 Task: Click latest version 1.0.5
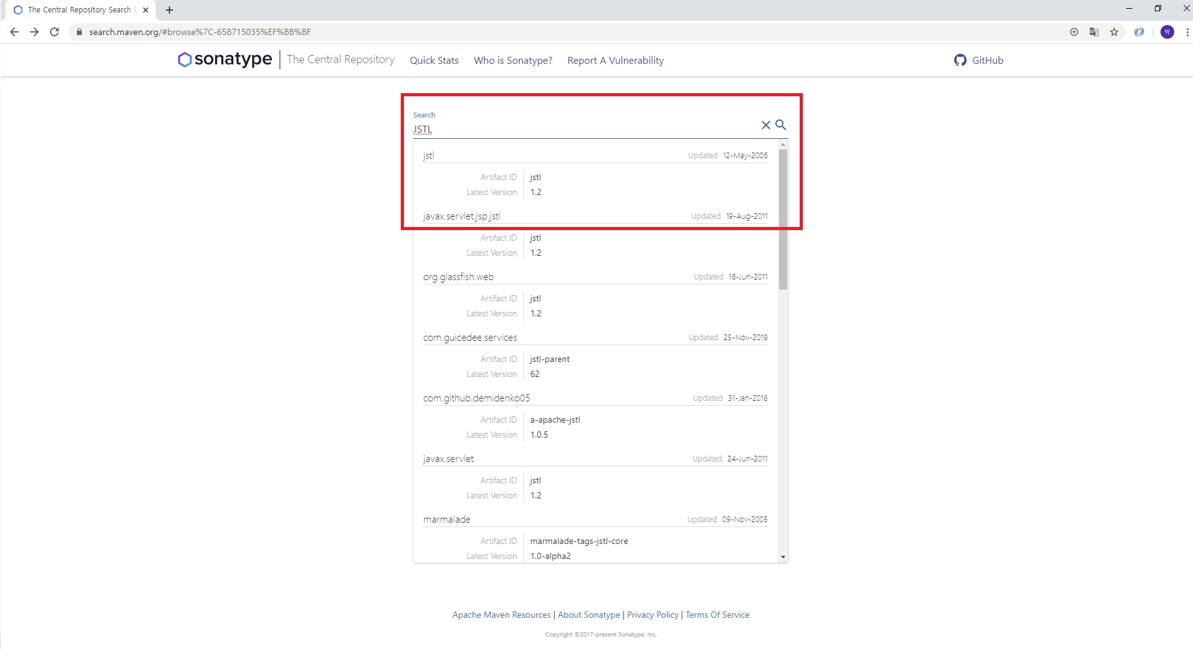tap(539, 435)
